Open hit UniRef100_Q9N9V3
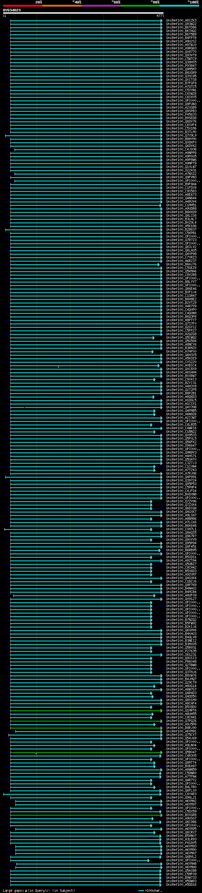Viewport: 202px width, 893px height. [x=181, y=452]
